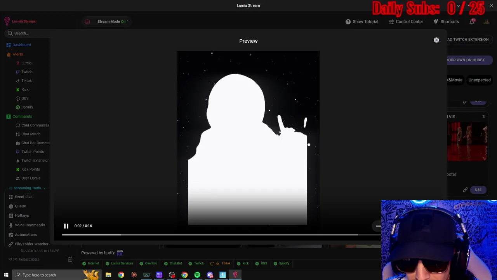The width and height of the screenshot is (497, 280).
Task: Click Internet status indicator
Action: click(90, 264)
